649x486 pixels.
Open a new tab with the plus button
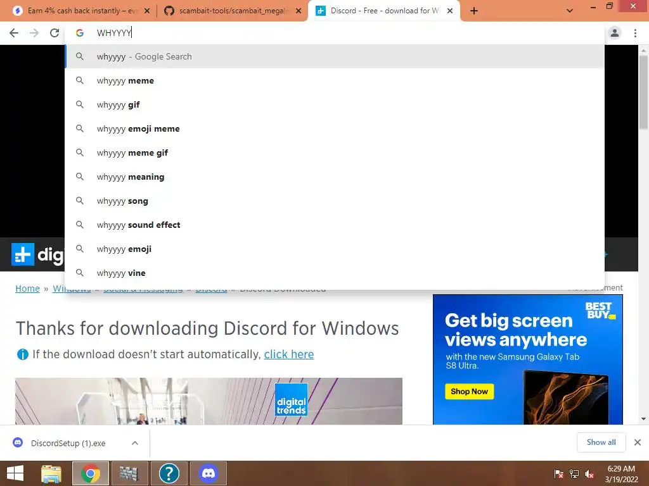point(474,11)
